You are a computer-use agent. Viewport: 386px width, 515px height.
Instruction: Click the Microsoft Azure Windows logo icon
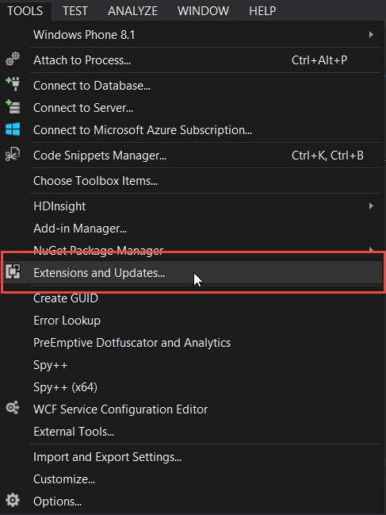point(13,129)
